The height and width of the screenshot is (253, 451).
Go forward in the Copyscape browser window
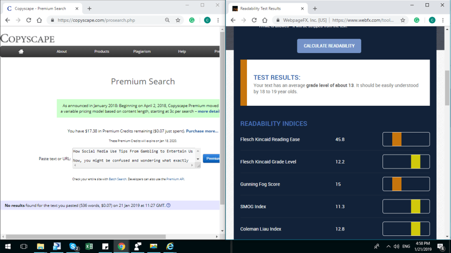[18, 20]
